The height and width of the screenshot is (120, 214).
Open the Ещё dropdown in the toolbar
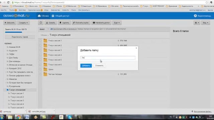tap(117, 23)
